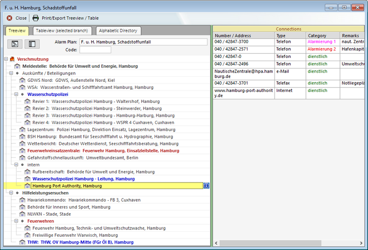Select phone number 040 / 42847-2496
This screenshot has width=368, height=250.
click(244, 64)
